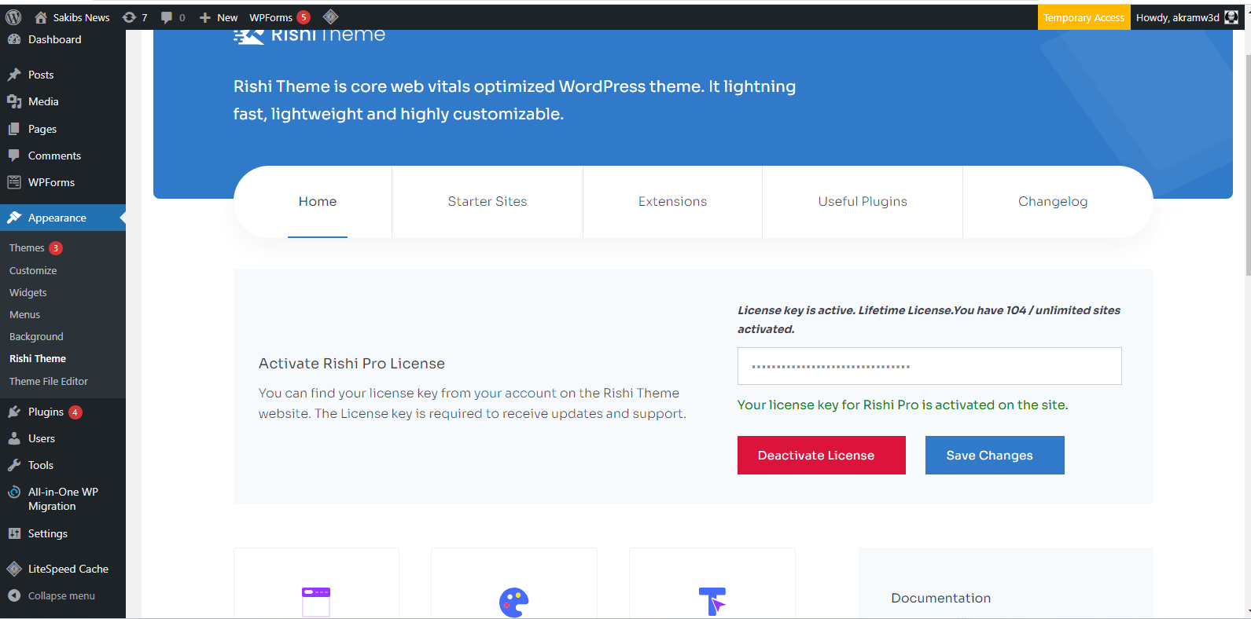Click the Pages icon in sidebar
This screenshot has height=619, width=1251.
(x=14, y=129)
